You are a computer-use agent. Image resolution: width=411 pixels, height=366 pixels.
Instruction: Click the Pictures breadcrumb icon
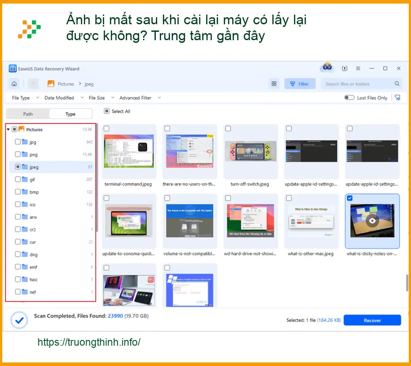tap(51, 83)
